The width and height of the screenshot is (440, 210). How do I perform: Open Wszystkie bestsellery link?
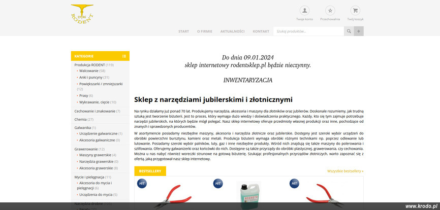pos(345,171)
